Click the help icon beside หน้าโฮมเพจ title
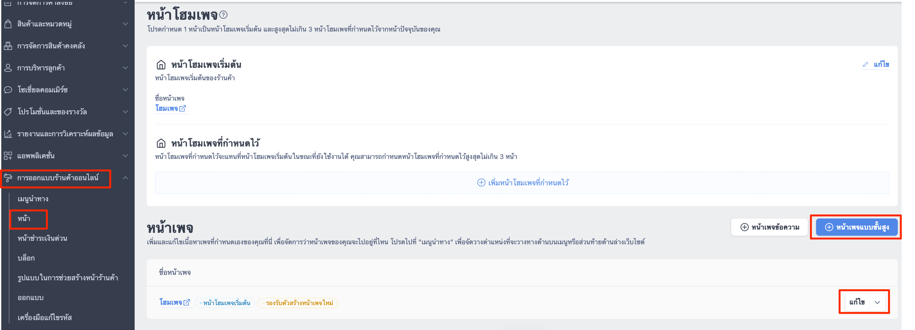 coord(223,15)
